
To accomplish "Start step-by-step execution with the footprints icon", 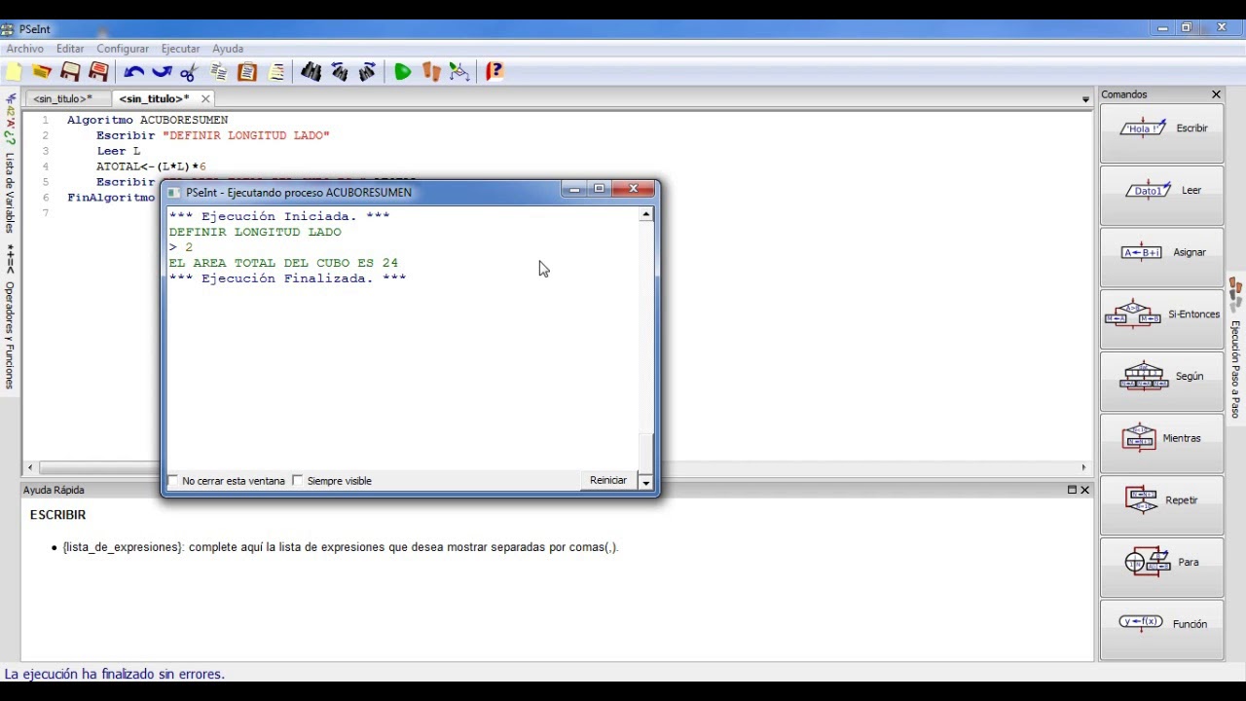I will (x=431, y=72).
